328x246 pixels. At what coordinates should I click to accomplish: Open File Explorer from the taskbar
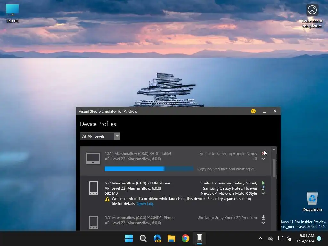(171, 238)
